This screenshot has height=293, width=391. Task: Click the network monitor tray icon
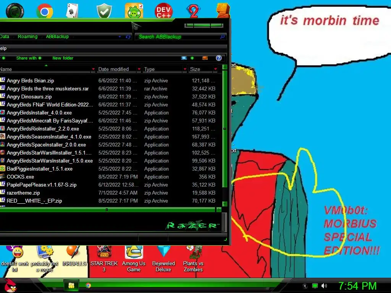(315, 286)
